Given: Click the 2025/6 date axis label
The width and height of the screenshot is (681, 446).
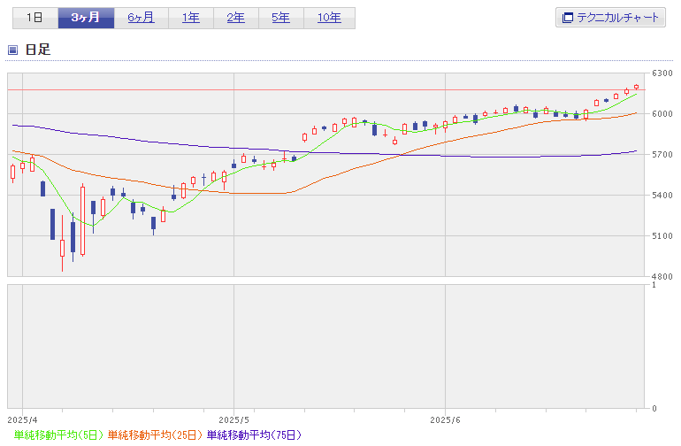Looking at the screenshot, I should coord(445,420).
